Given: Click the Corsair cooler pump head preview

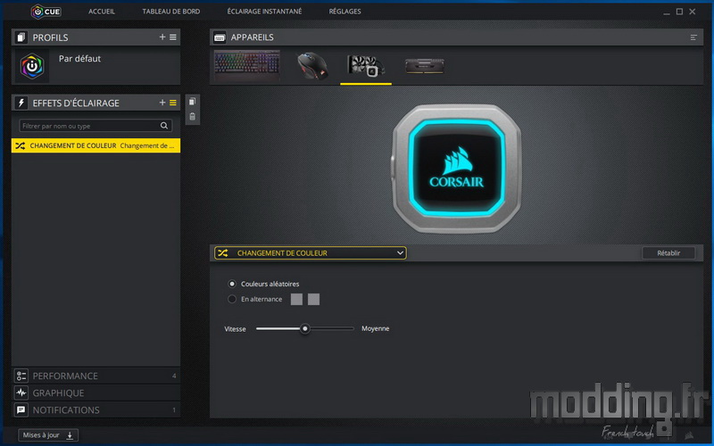Looking at the screenshot, I should pyautogui.click(x=456, y=169).
